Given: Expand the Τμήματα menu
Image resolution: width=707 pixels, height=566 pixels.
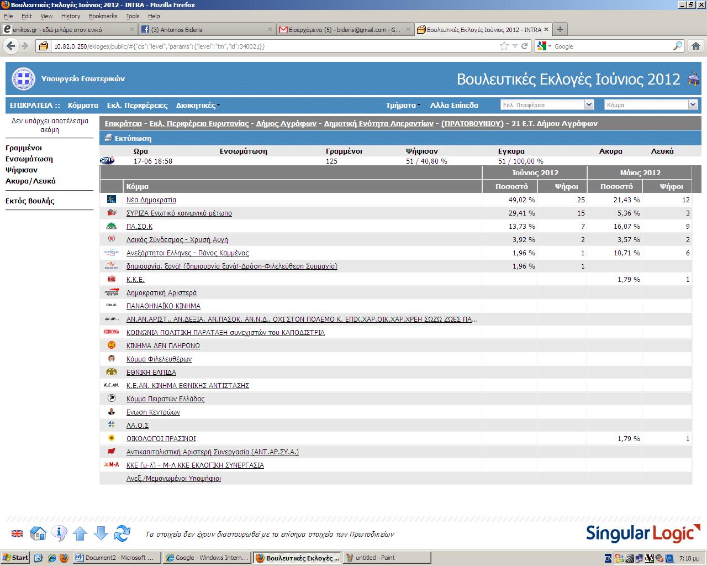Looking at the screenshot, I should coord(403,105).
